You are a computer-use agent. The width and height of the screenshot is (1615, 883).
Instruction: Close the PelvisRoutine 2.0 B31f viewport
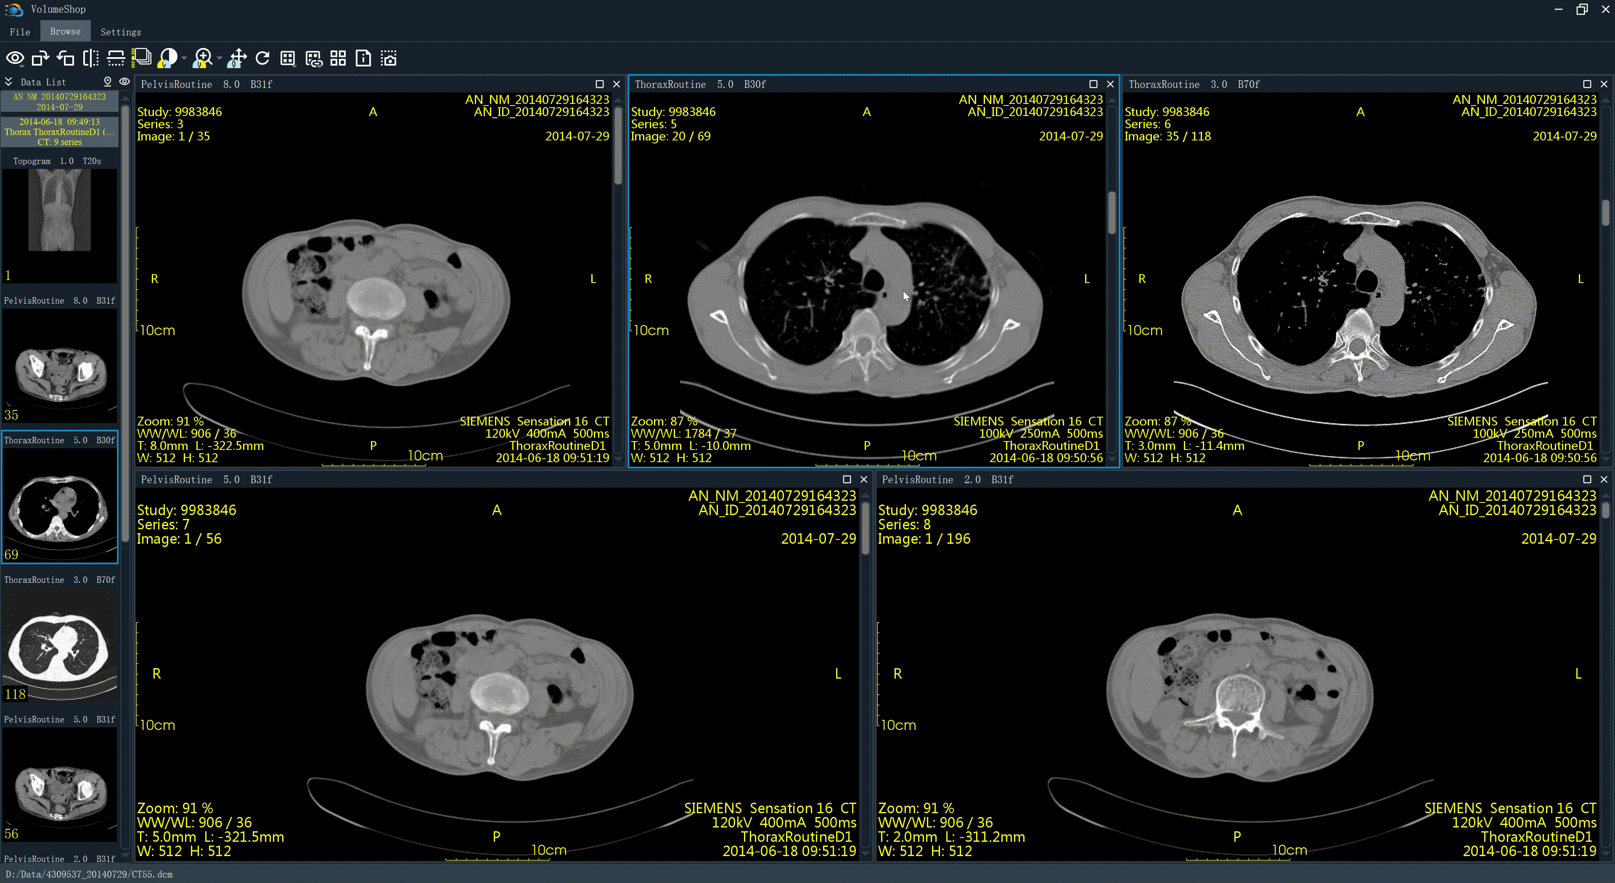pyautogui.click(x=1604, y=479)
